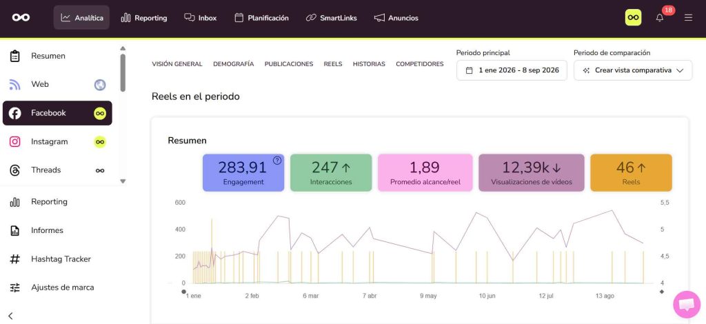The width and height of the screenshot is (706, 324).
Task: Click the Threads logo icon
Action: coord(15,170)
